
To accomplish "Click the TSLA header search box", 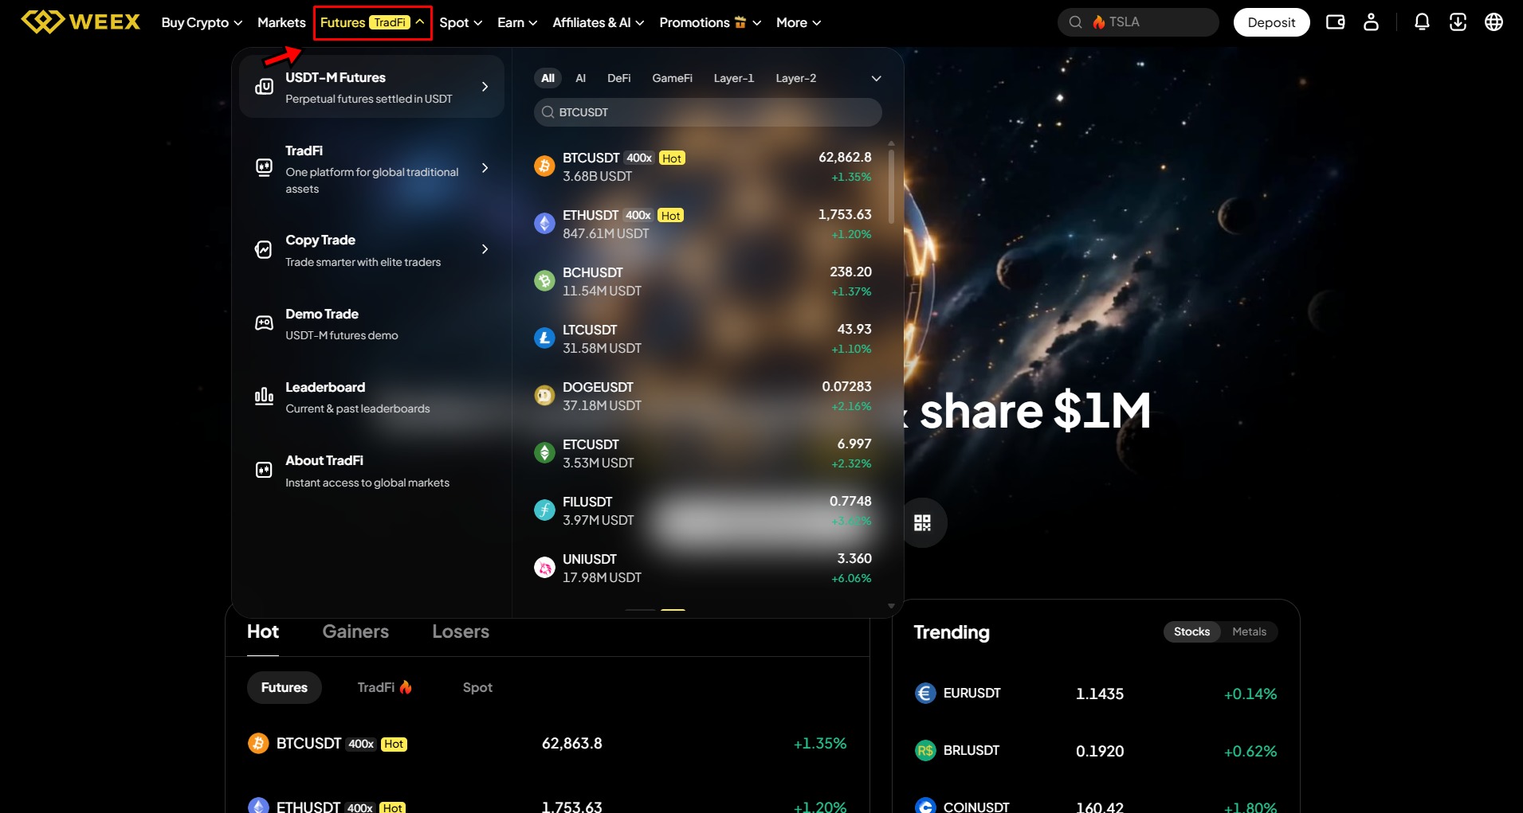I will [x=1138, y=22].
